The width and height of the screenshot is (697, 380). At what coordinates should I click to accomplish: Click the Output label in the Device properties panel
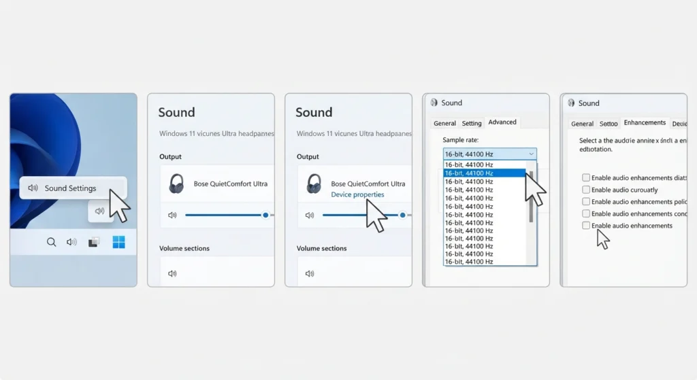coord(308,156)
